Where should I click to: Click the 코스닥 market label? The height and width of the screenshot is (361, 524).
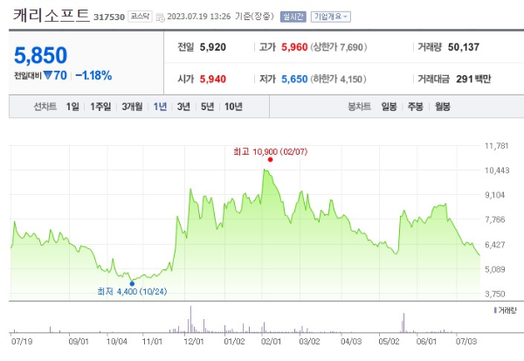[140, 16]
